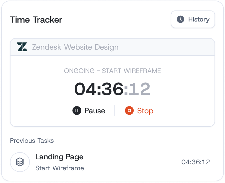This screenshot has height=183, width=225.
Task: Click the clock icon beside History
Action: (180, 19)
